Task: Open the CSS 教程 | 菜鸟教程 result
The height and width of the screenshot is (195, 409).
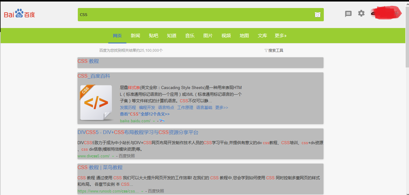Action: pos(100,168)
